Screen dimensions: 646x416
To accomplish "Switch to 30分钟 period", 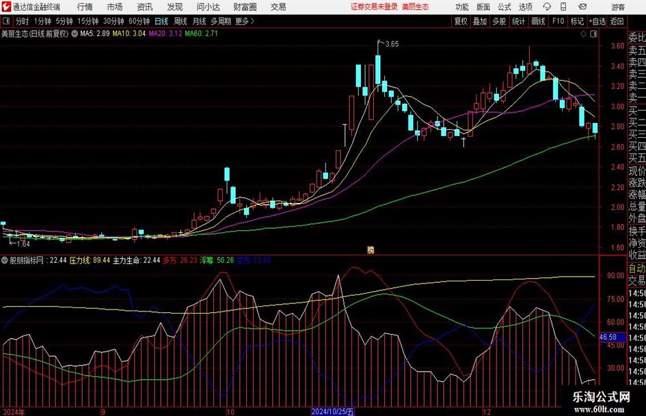I will pos(113,21).
